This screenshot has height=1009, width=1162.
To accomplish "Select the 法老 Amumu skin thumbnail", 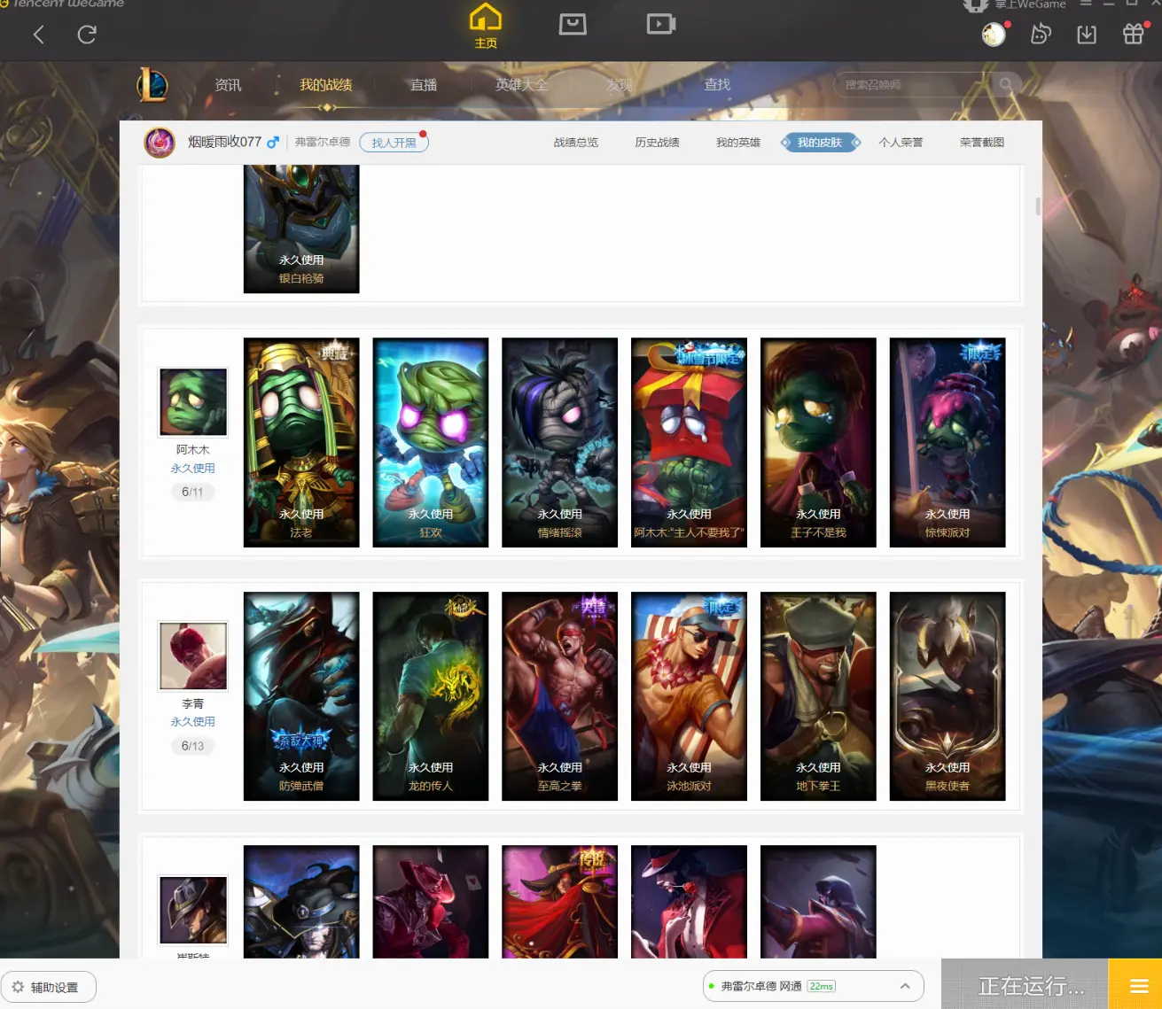I will 301,442.
